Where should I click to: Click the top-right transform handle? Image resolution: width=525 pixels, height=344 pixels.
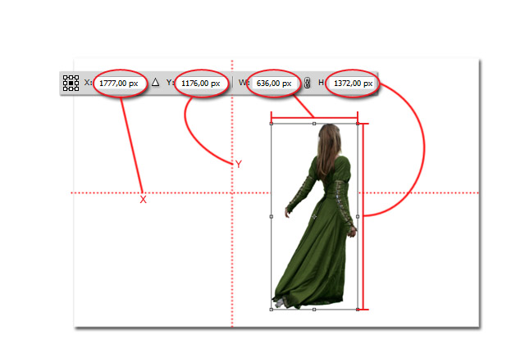coord(358,124)
